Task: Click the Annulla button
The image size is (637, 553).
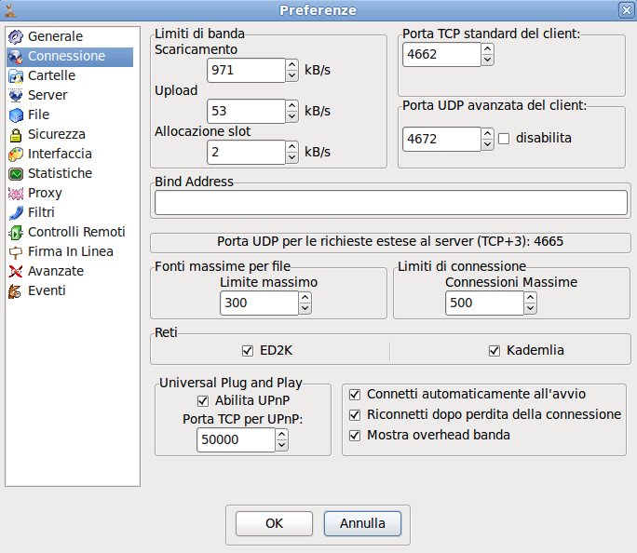Action: point(362,523)
